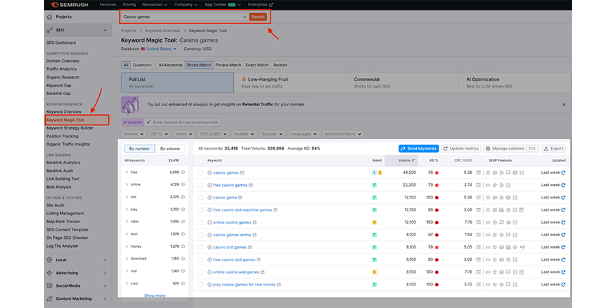The width and height of the screenshot is (616, 308).
Task: Click the Update metrics button
Action: click(x=461, y=149)
